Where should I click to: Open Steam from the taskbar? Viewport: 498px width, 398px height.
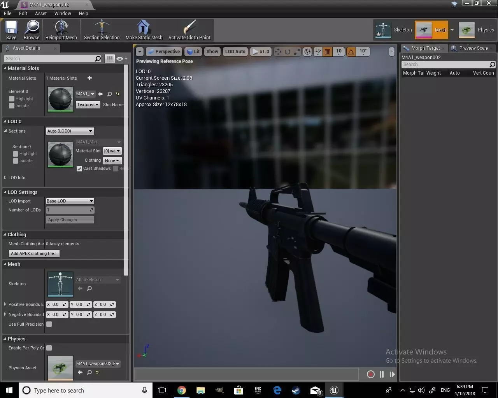click(x=296, y=390)
